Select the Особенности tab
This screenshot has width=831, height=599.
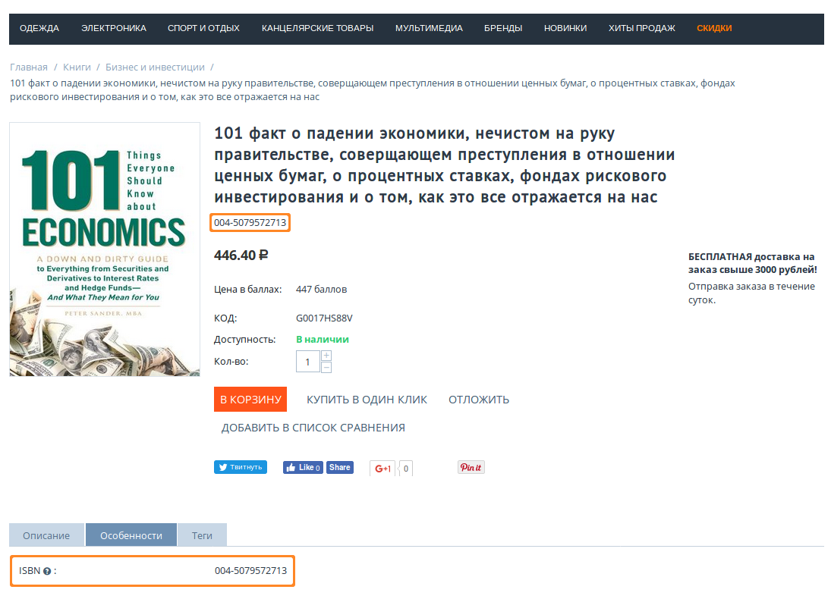[x=131, y=535]
